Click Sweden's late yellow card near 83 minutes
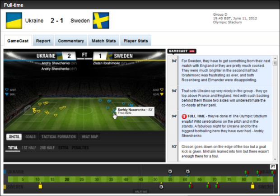This screenshot has width=280, height=196. point(252,187)
